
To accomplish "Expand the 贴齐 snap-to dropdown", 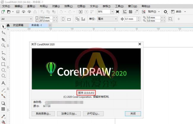I will tap(159, 12).
